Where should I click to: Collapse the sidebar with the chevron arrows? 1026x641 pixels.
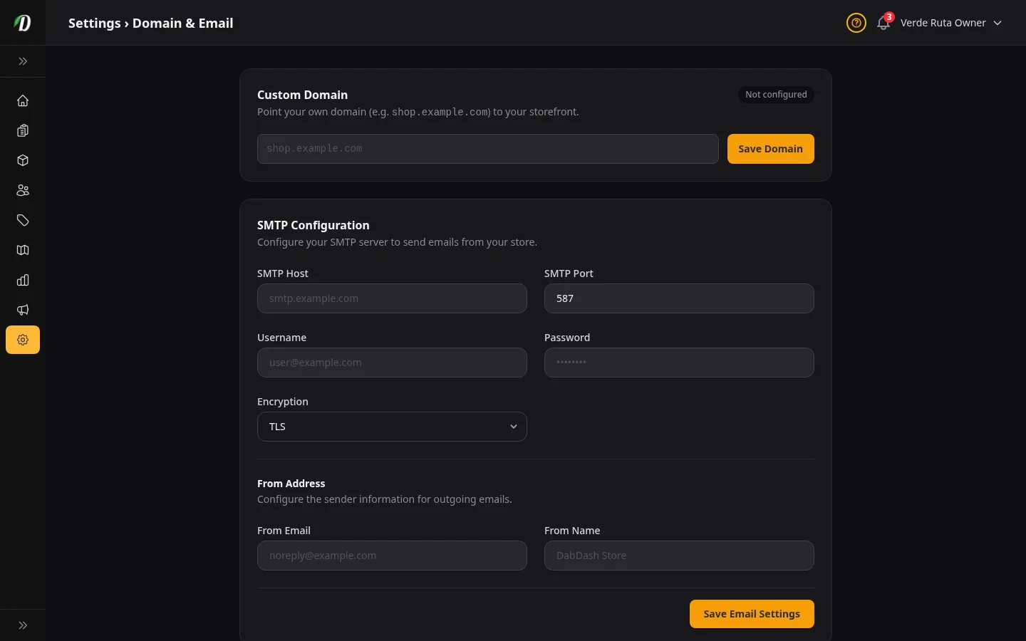point(23,61)
